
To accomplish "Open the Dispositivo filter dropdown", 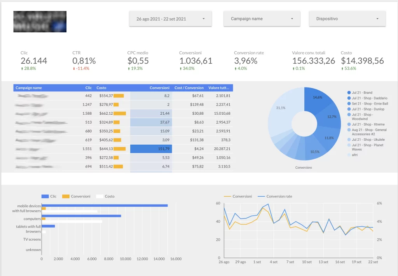I will pos(347,19).
